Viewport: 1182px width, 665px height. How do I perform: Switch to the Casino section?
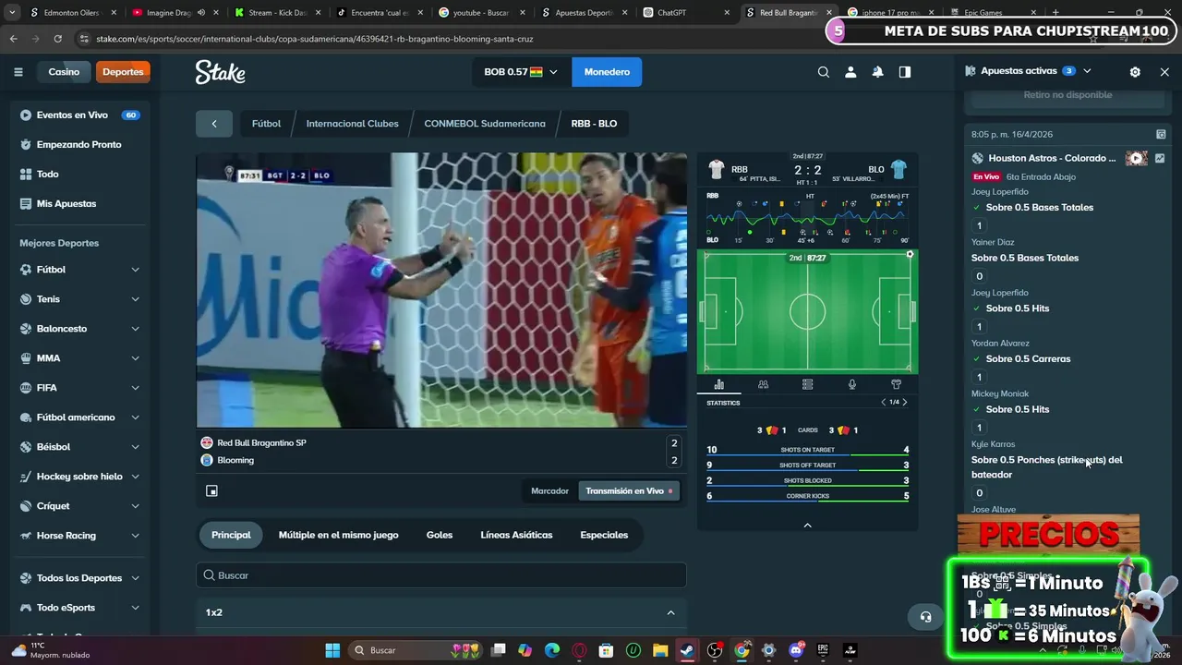[x=64, y=72]
